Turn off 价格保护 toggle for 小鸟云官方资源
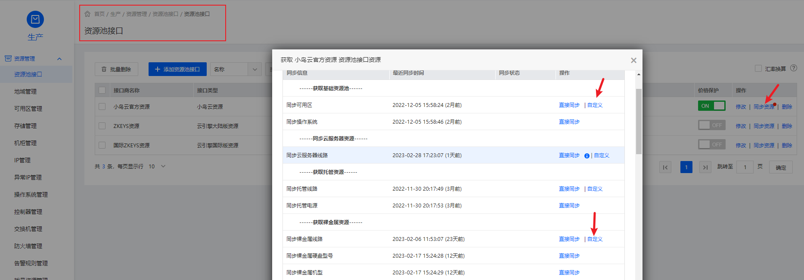 (711, 106)
